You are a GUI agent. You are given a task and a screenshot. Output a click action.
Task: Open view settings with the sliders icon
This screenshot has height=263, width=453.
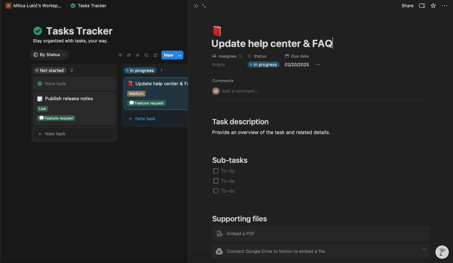point(155,55)
